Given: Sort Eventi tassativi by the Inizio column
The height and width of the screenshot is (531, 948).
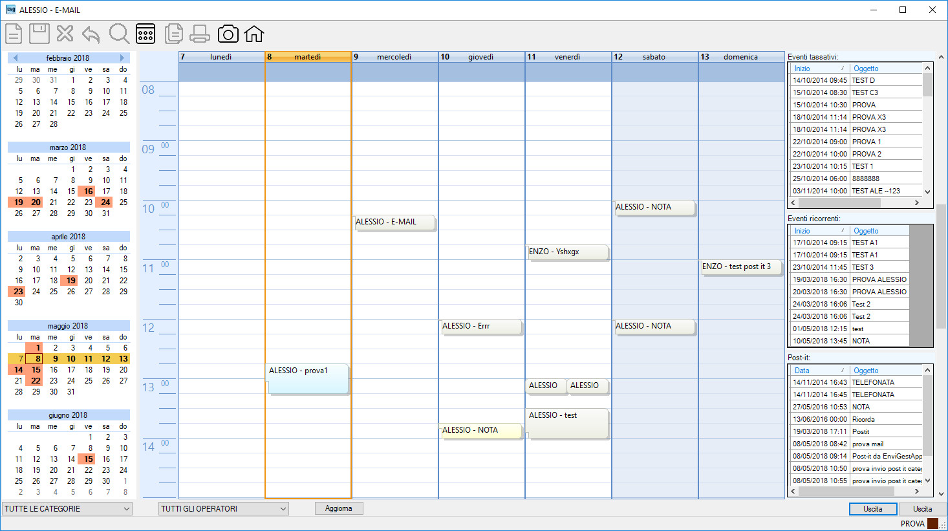Looking at the screenshot, I should pos(819,69).
